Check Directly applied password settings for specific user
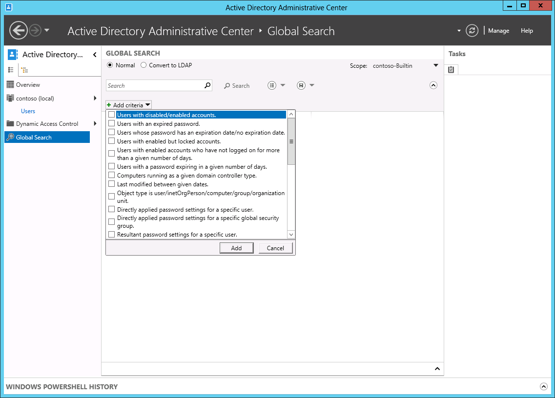Screen dimensions: 555x398 [111, 209]
